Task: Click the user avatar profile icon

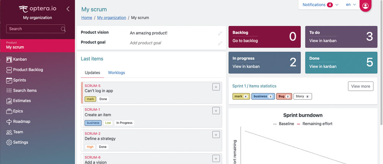Action: coord(365,6)
